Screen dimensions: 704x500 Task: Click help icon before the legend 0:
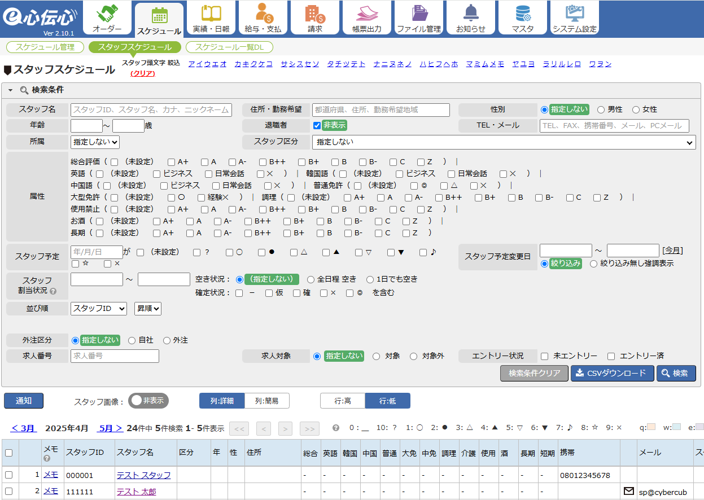pos(336,428)
